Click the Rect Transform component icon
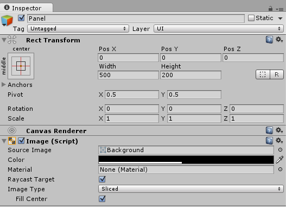 [12, 40]
